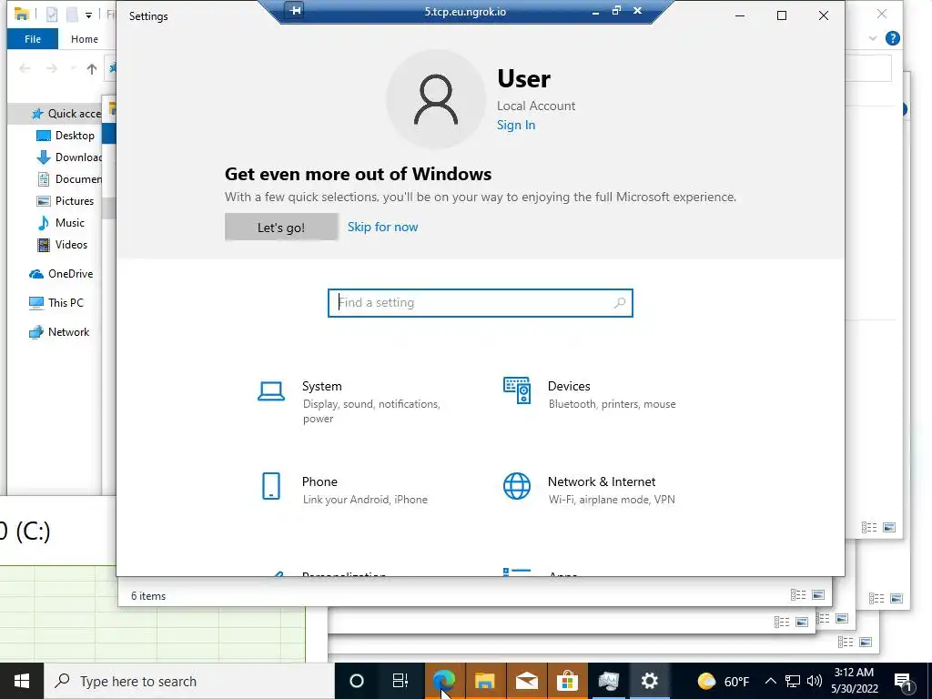Screen dimensions: 932x699
Task: Open Network & Internet settings
Action: click(x=589, y=489)
